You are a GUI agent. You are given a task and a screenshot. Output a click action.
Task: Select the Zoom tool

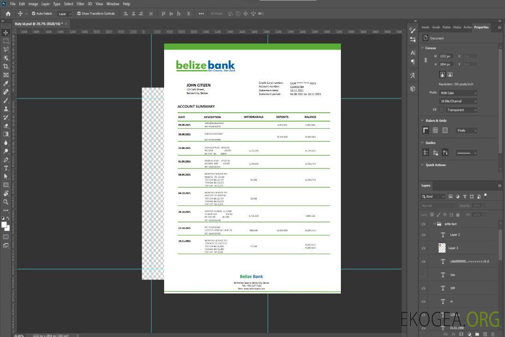(x=6, y=202)
